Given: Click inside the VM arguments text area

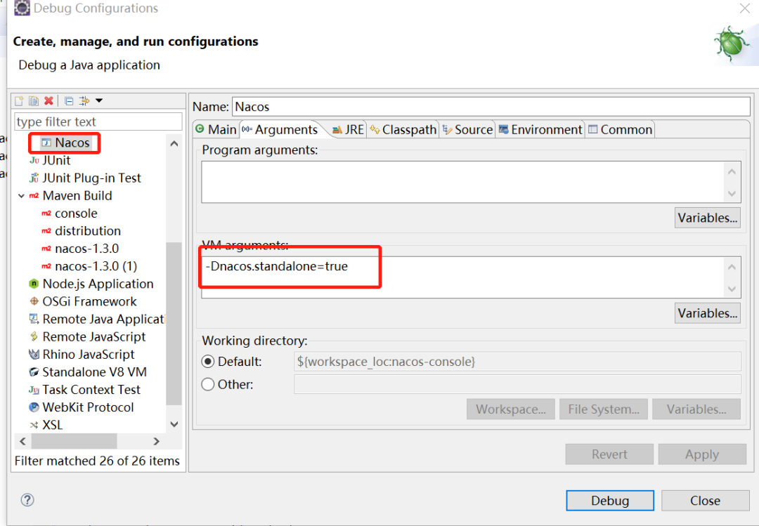Looking at the screenshot, I should tap(462, 277).
